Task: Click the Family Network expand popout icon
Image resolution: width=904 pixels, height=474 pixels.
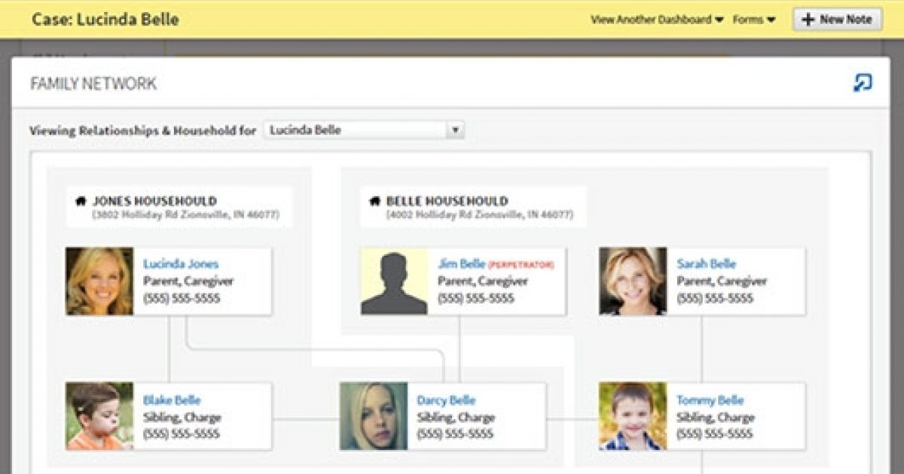Action: 862,83
